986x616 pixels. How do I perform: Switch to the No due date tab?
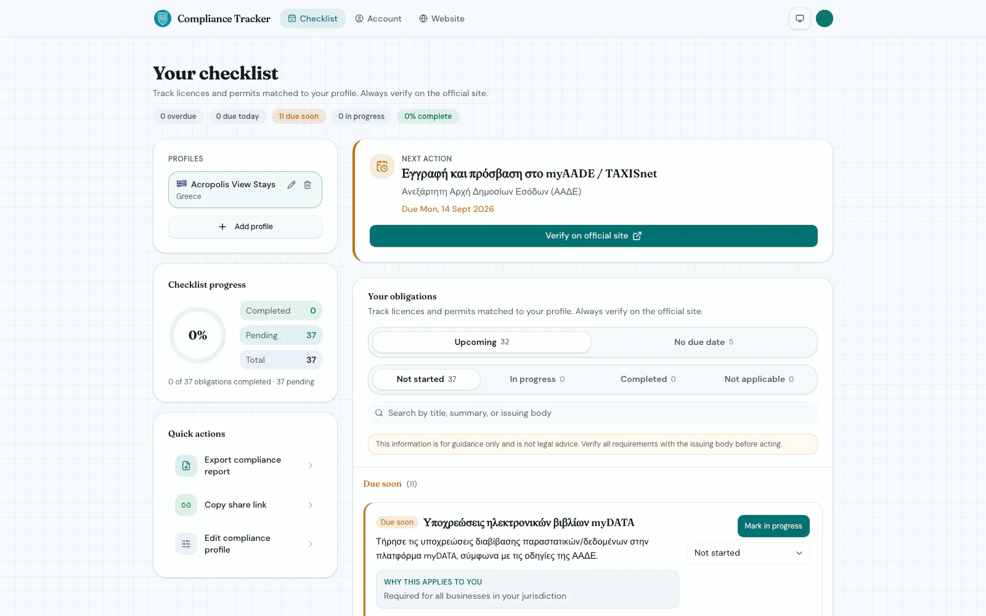704,342
